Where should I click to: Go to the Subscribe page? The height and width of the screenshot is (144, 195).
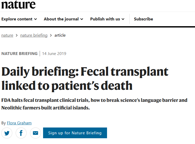pos(143,19)
